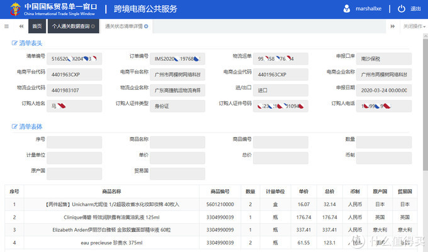Click product code 5601210000

pyautogui.click(x=220, y=204)
